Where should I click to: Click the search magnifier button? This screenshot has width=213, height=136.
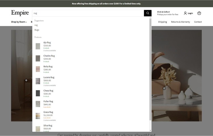(148, 13)
